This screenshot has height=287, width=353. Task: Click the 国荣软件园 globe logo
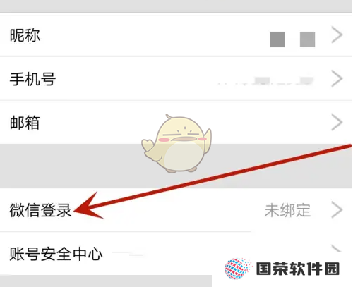coord(238,269)
